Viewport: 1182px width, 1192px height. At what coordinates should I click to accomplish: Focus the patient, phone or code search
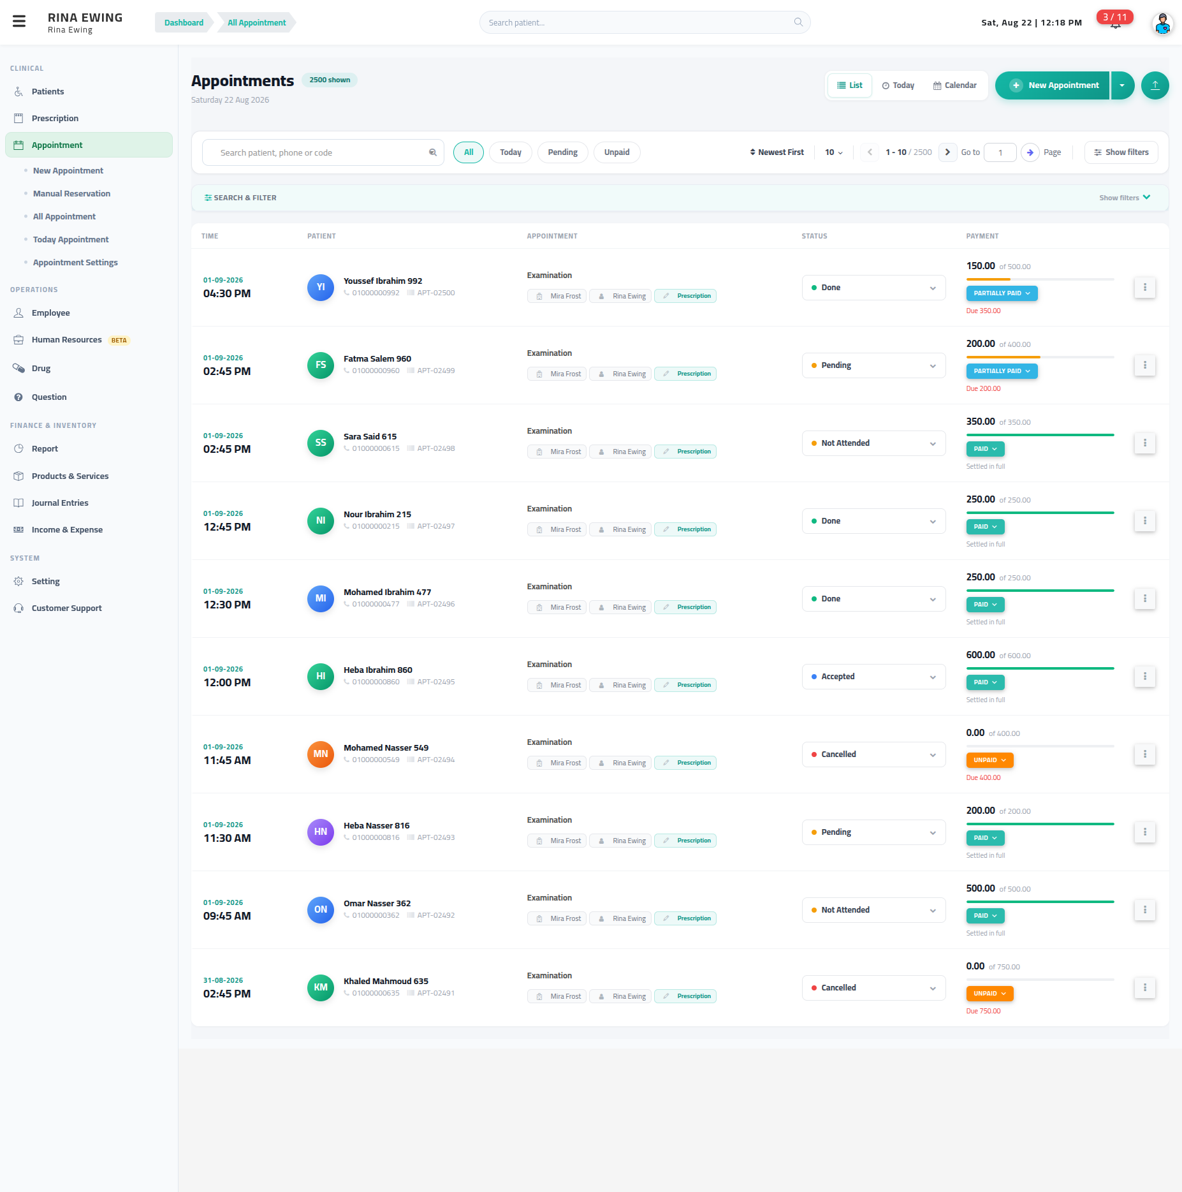323,152
